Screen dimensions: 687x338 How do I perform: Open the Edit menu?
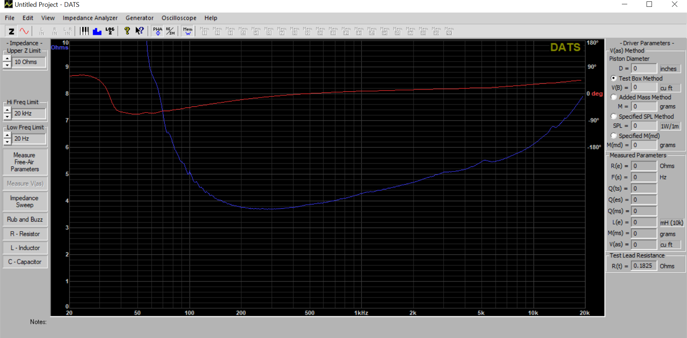coord(28,18)
